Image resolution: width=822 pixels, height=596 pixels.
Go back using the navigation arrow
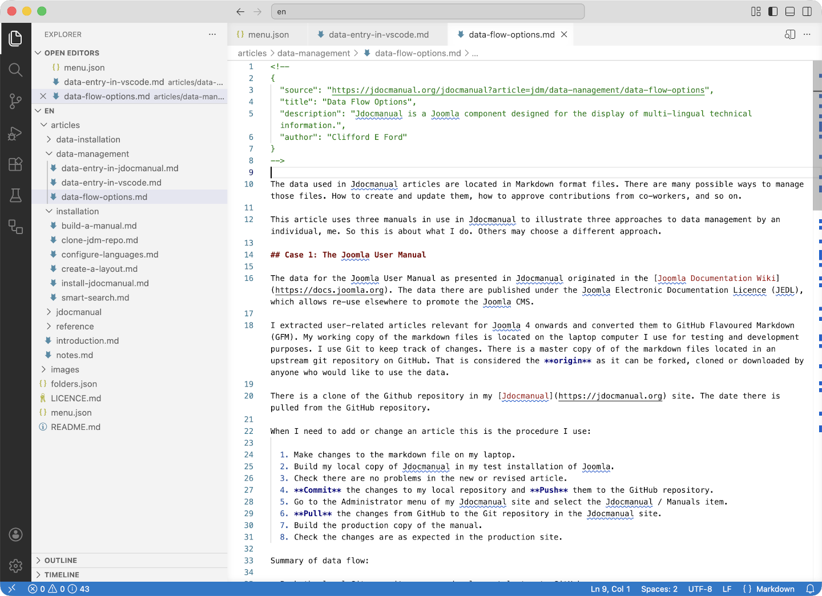(x=240, y=11)
